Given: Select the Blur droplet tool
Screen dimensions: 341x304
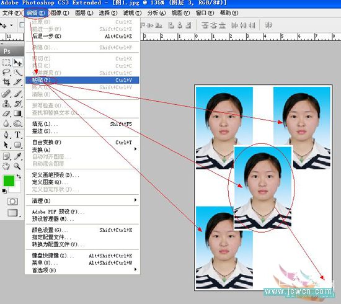Looking at the screenshot, I should (x=6, y=123).
